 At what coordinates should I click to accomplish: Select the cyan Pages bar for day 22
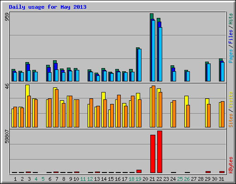pyautogui.click(x=160, y=54)
